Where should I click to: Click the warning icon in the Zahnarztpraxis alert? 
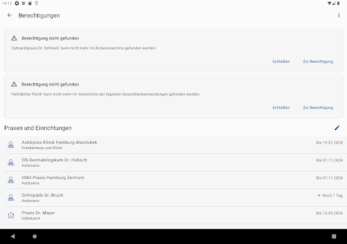coord(14,38)
